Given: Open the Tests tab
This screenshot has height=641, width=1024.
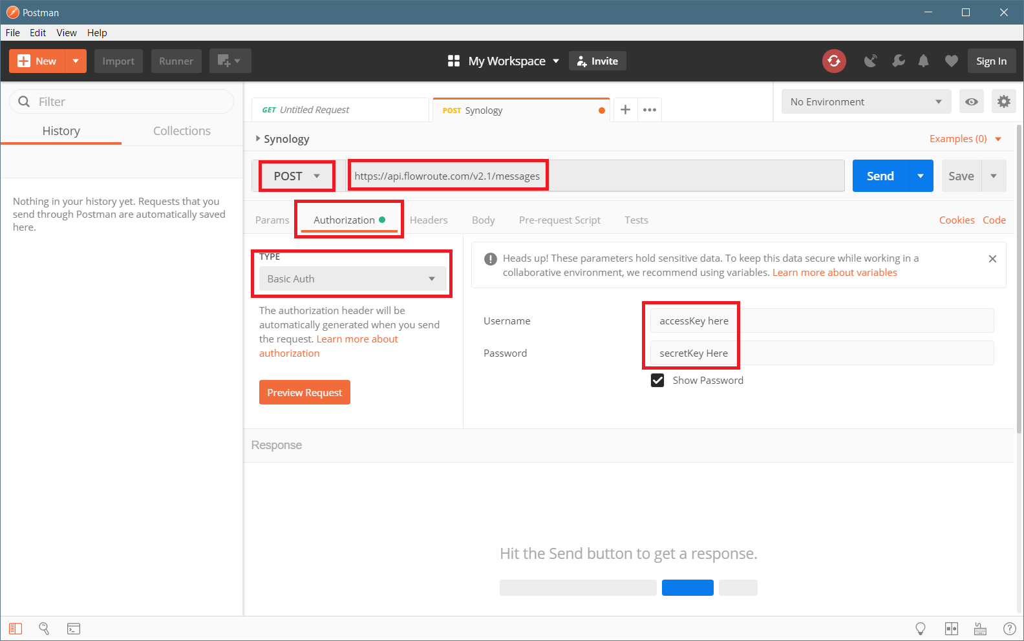Looking at the screenshot, I should [x=636, y=220].
